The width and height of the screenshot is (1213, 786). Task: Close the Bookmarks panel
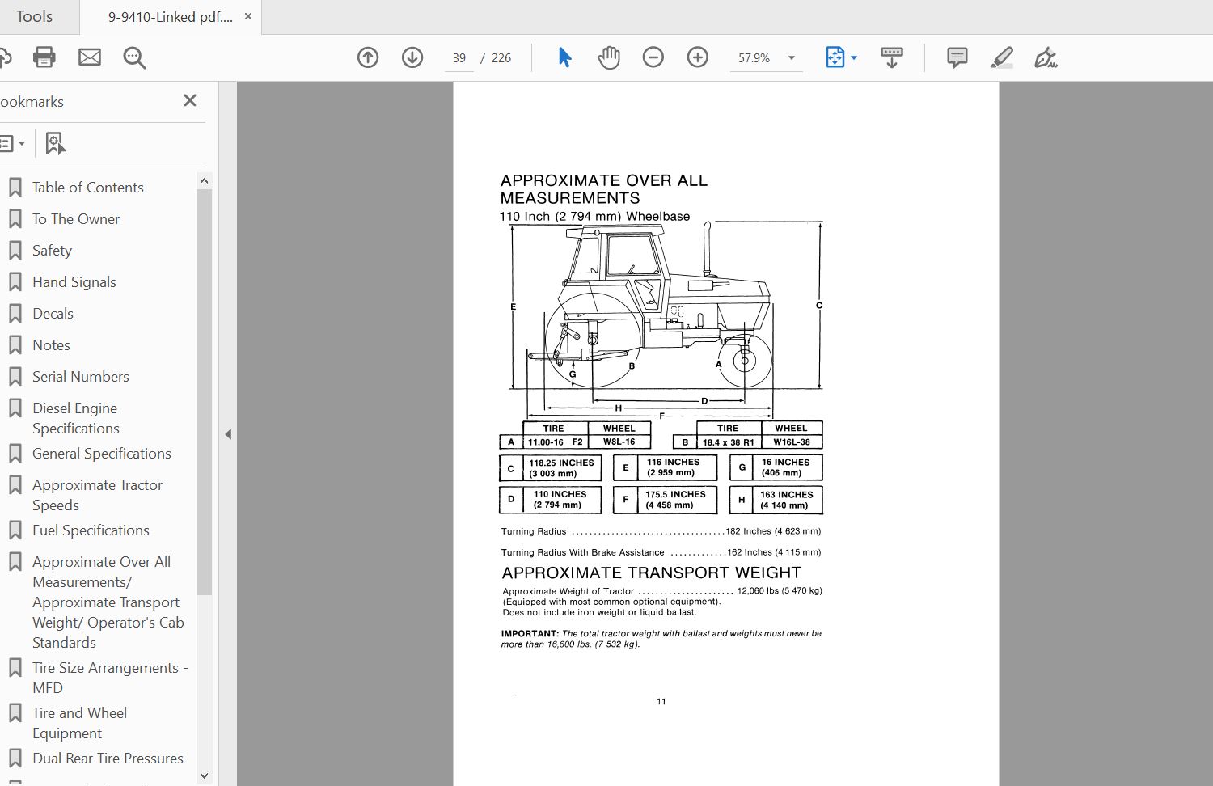190,100
